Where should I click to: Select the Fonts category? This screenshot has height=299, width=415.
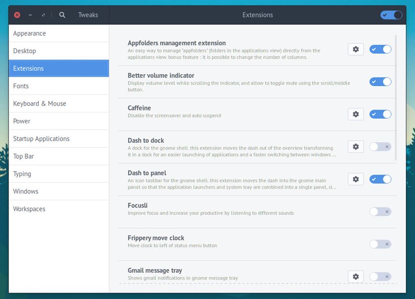[x=21, y=86]
